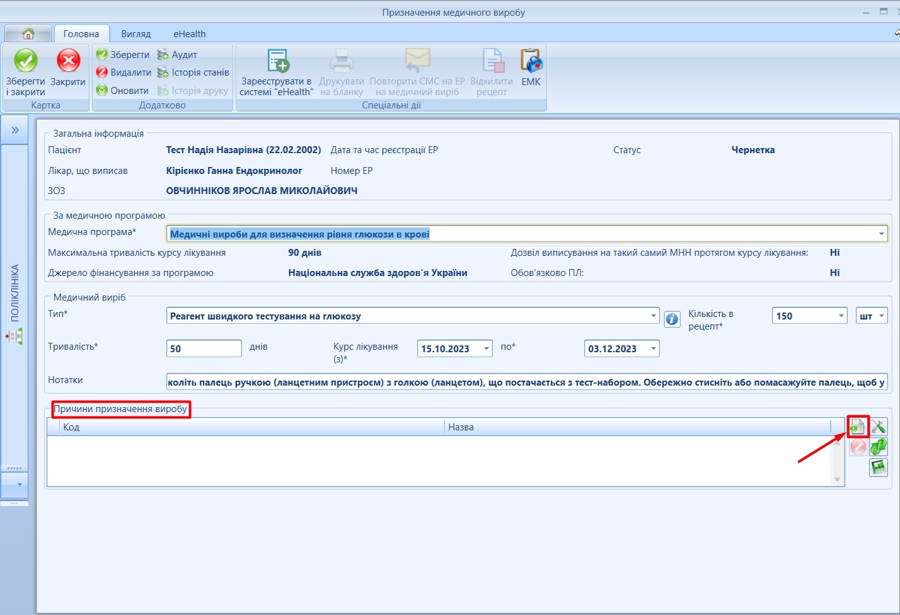This screenshot has height=615, width=900.
Task: Click the 'Відхилити рецепт' icon
Action: (x=492, y=61)
